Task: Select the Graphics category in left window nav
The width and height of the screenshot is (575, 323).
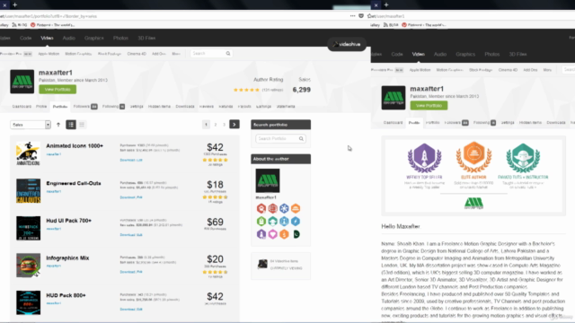Action: 94,38
